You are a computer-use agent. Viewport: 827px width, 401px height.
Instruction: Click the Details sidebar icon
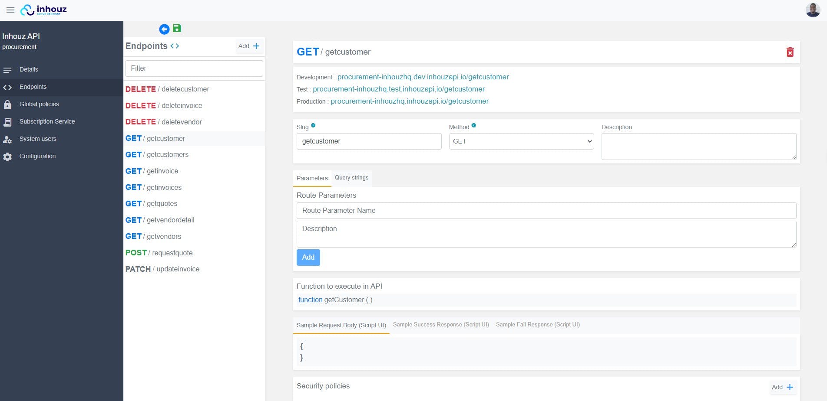click(x=7, y=70)
